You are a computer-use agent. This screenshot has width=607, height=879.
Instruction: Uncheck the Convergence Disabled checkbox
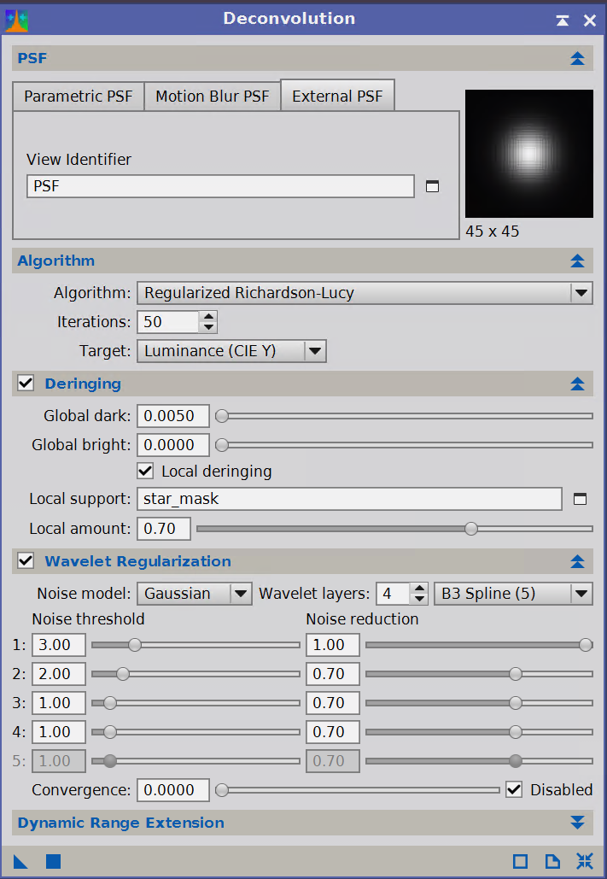tap(514, 790)
